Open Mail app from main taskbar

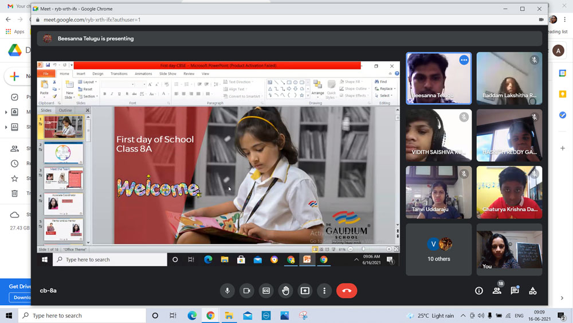coord(248,316)
